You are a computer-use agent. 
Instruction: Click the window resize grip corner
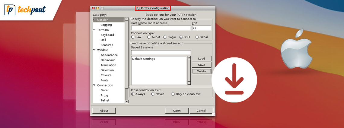click(214, 114)
